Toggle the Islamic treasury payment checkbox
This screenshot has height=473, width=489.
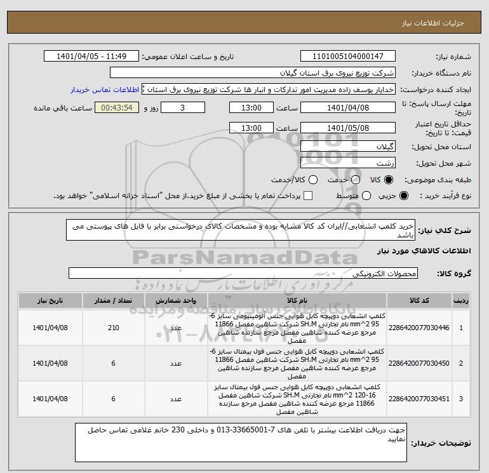pos(308,196)
